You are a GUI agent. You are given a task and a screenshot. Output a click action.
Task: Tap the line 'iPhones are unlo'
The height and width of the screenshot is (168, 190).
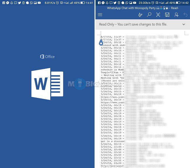[113, 81]
